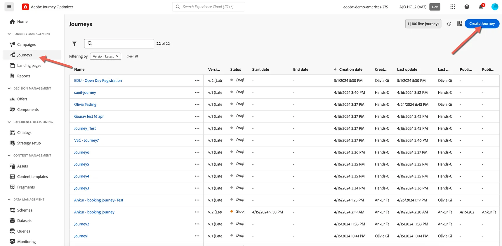The image size is (502, 246).
Task: Collapse the Experience Decisioning section
Action: 9,122
